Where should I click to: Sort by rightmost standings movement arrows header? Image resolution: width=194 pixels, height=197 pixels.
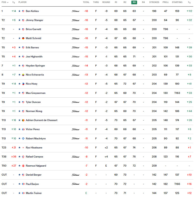point(189,2)
